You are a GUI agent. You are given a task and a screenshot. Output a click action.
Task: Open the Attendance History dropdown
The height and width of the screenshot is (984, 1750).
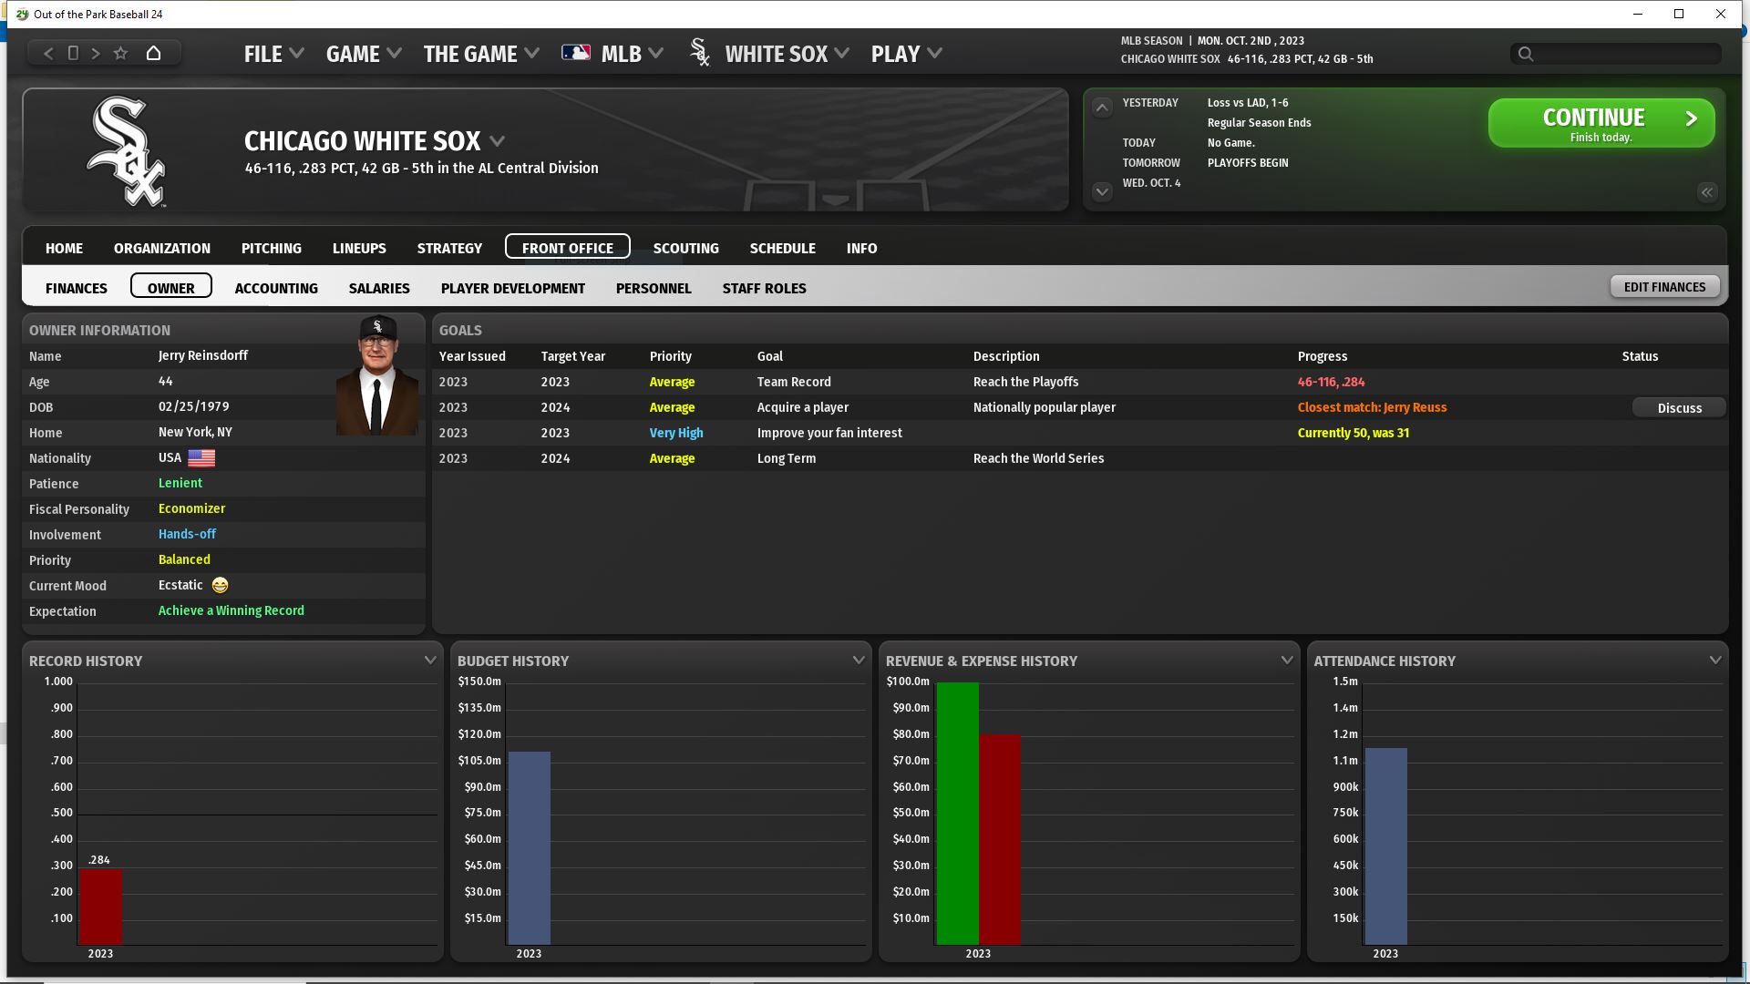pyautogui.click(x=1715, y=661)
